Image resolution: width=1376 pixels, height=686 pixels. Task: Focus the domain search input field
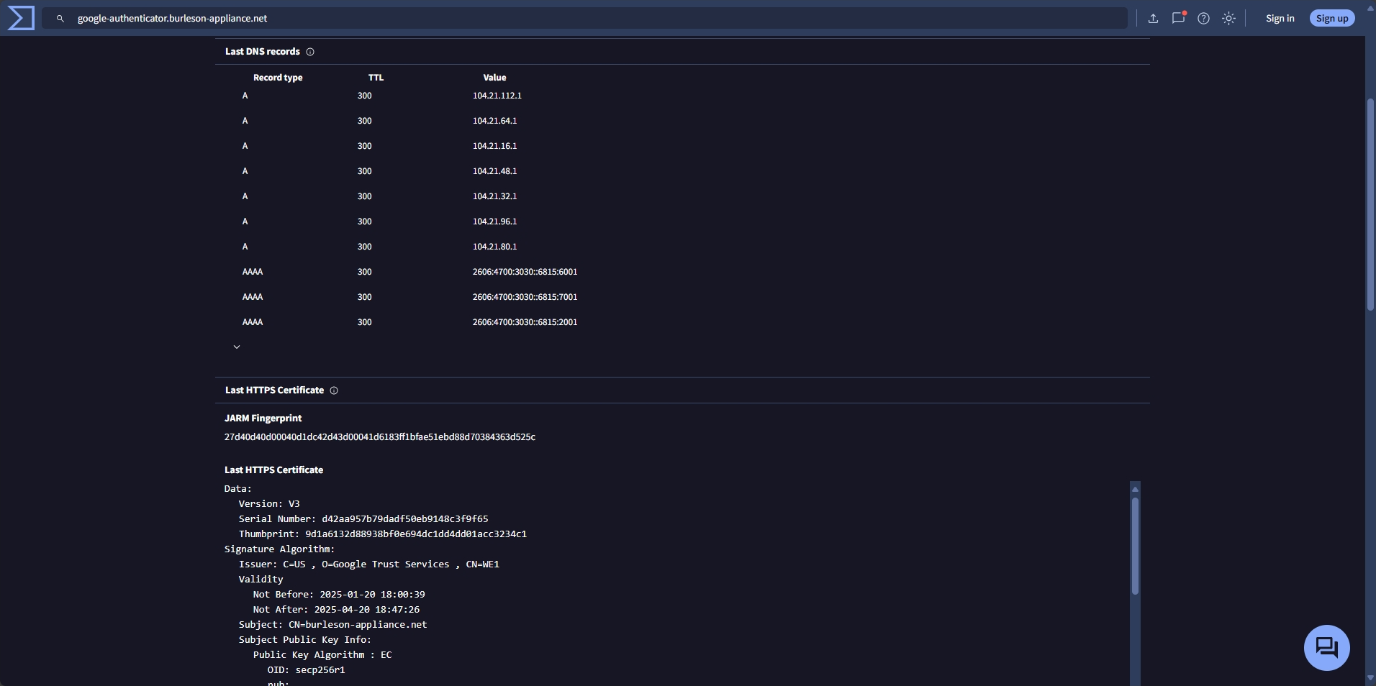576,19
